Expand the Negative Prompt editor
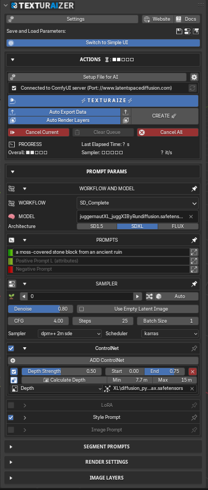Viewport: 208px width, 490px height. point(194,269)
